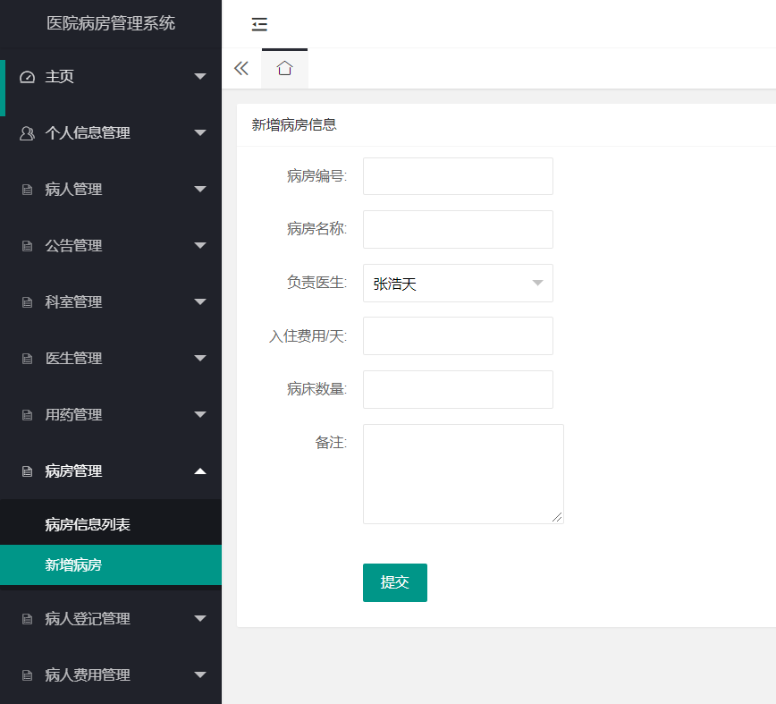Open the 用药管理 menu label

coord(73,415)
